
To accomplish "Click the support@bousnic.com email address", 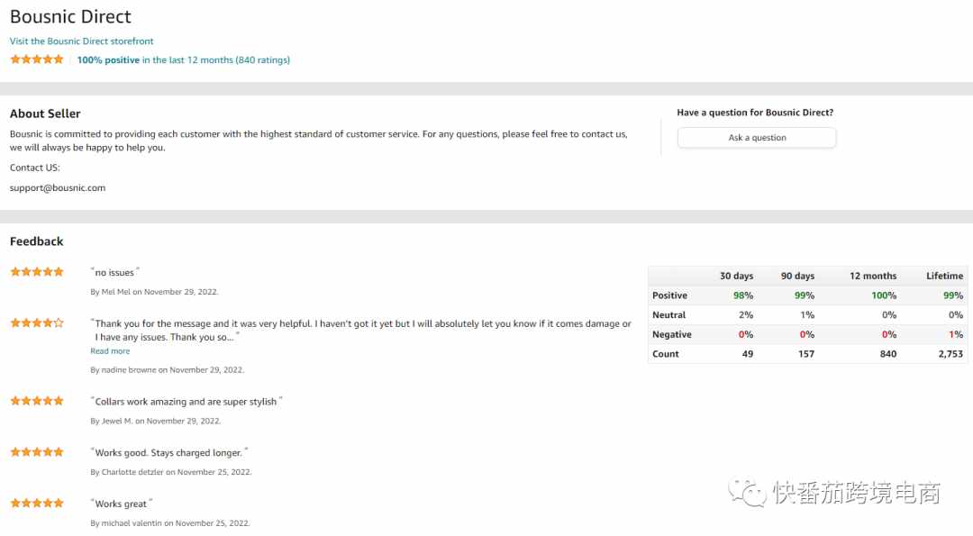I will (58, 188).
